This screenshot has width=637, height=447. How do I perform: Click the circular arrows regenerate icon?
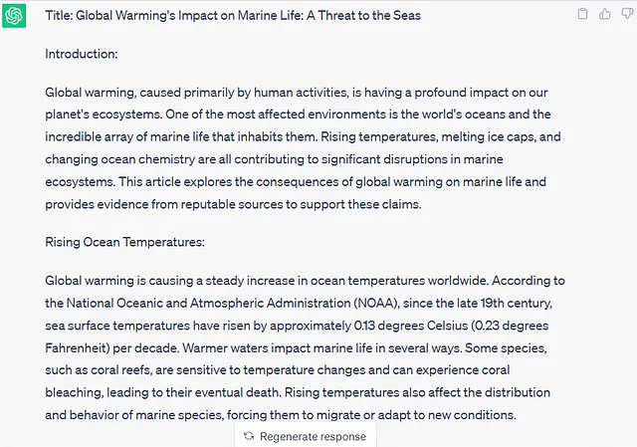click(249, 436)
